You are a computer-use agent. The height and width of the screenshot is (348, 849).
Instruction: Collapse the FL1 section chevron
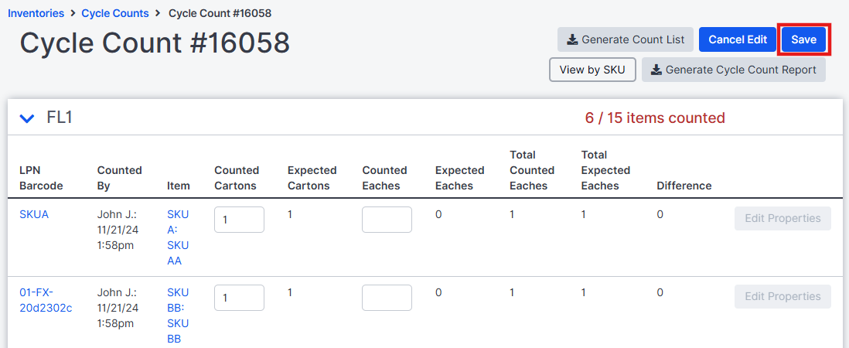tap(27, 118)
